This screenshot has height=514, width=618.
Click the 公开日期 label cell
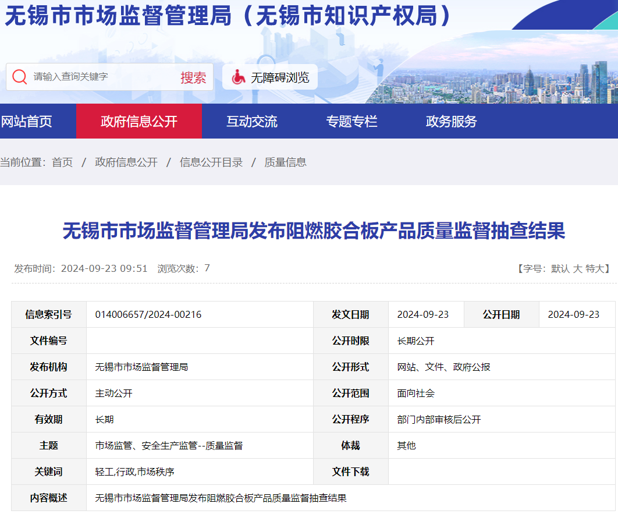502,314
